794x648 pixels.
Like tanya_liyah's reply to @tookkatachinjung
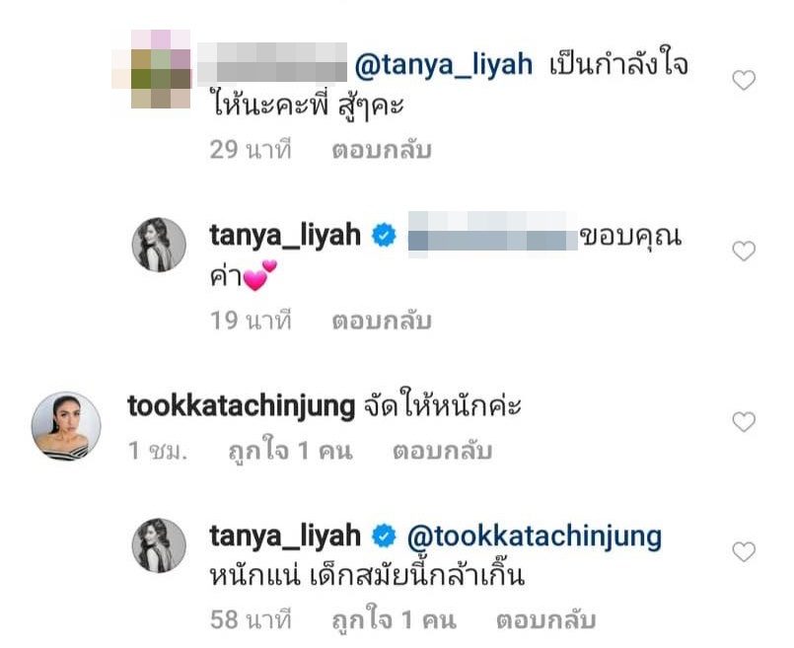(744, 551)
